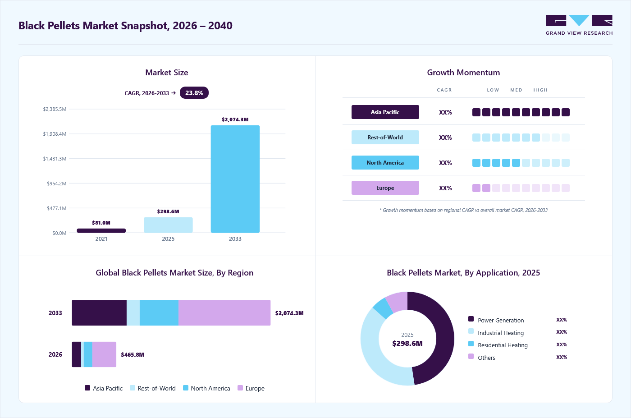Click the Rest-of-World momentum indicator squares
The width and height of the screenshot is (631, 418).
click(x=521, y=138)
